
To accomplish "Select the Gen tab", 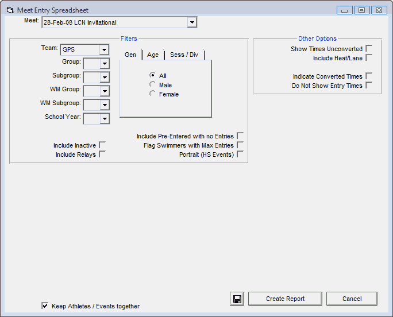I will (x=130, y=55).
